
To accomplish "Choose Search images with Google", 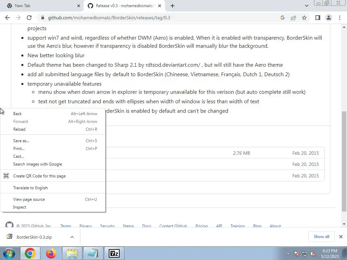I will [53, 164].
